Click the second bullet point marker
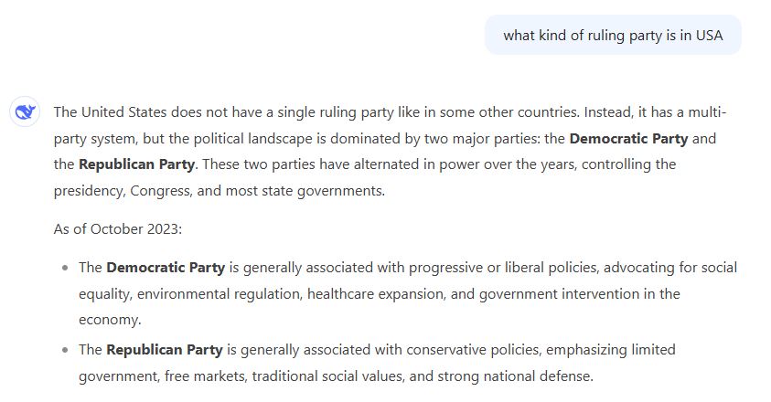 click(x=65, y=351)
